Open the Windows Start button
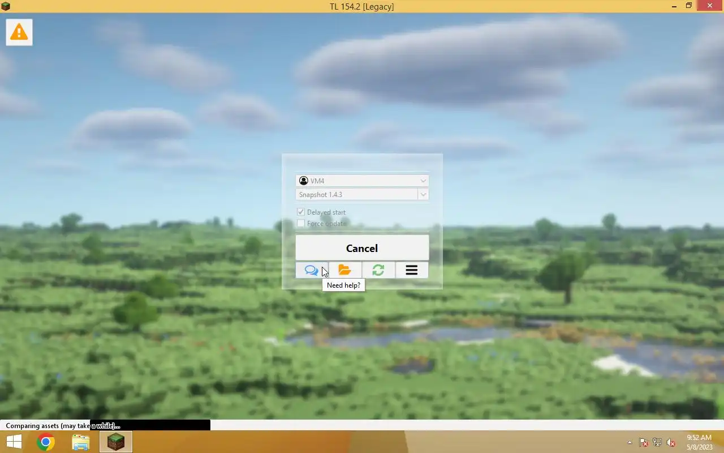This screenshot has width=724, height=453. [x=14, y=442]
